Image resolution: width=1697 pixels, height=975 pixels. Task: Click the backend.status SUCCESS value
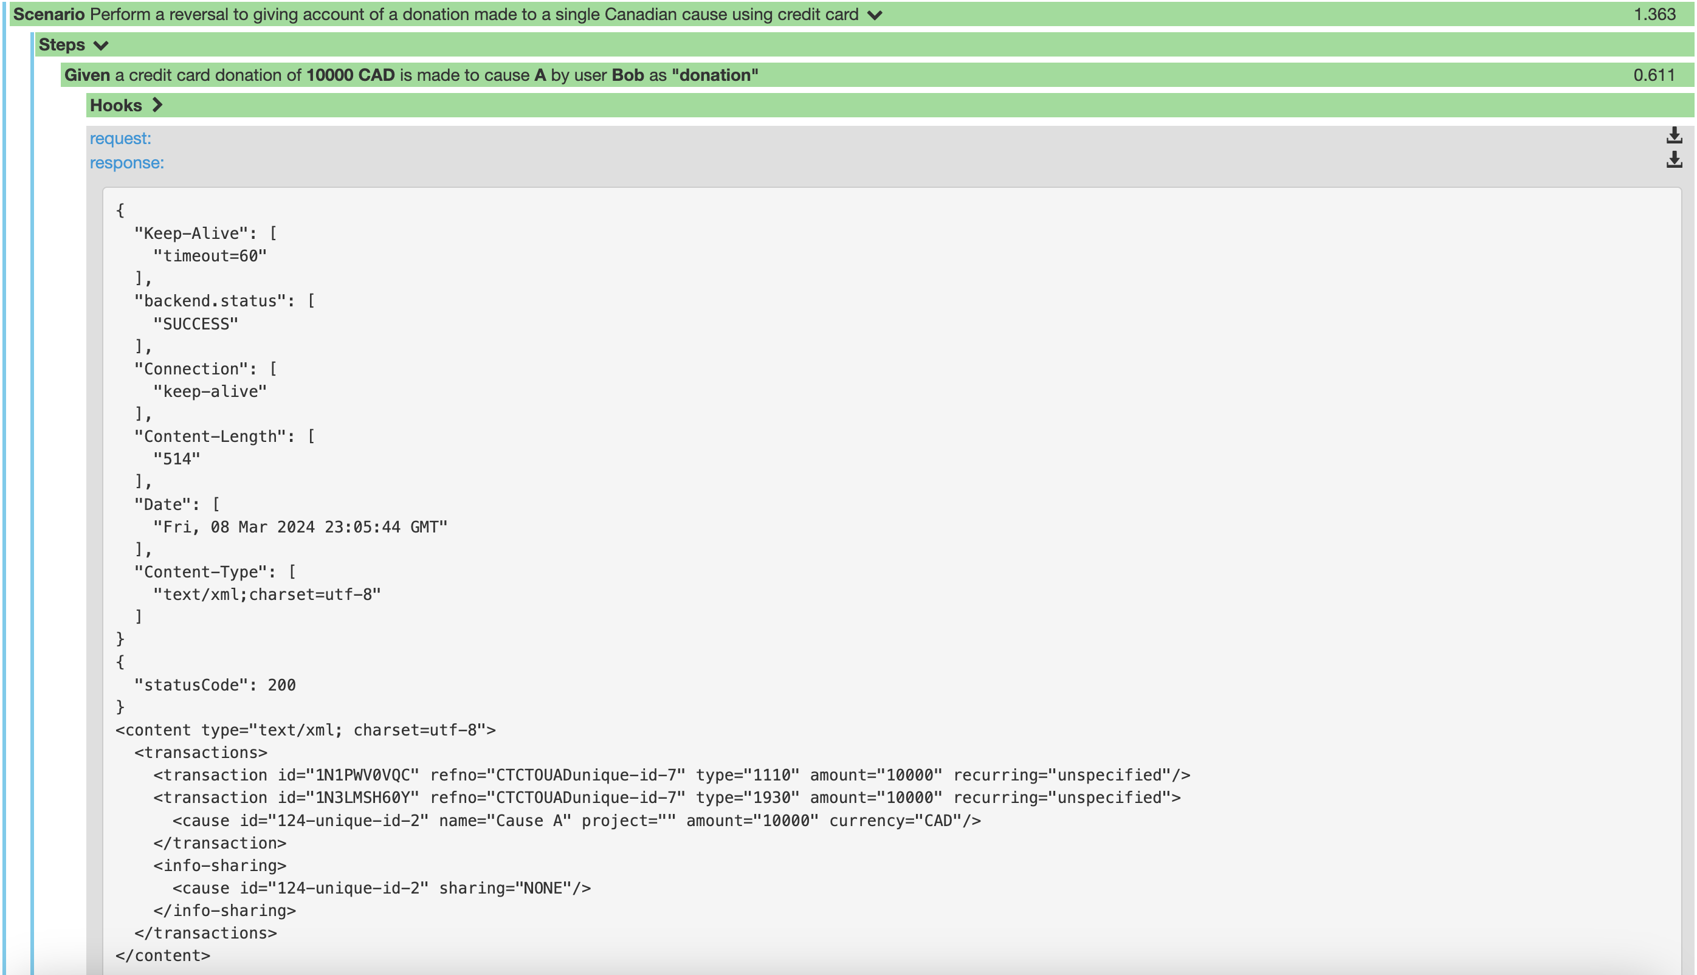click(196, 324)
